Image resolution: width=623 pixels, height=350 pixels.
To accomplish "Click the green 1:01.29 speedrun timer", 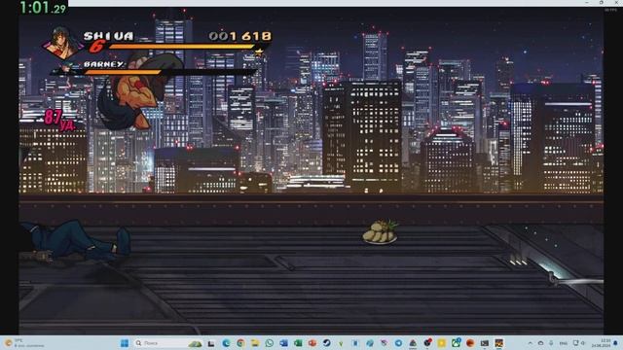I will 43,7.
